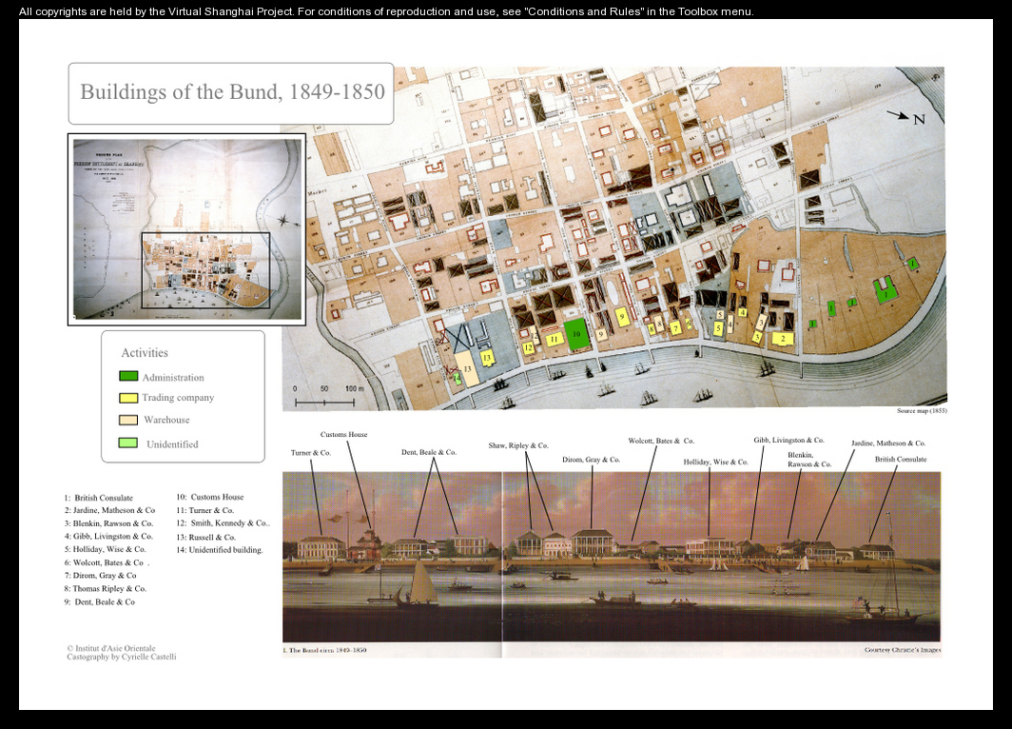The width and height of the screenshot is (1012, 729).
Task: Click the Administration dark green swatch
Action: (x=127, y=377)
